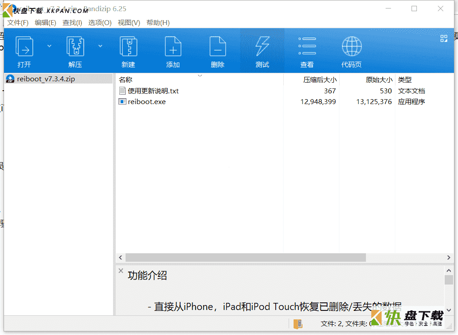Sort by the 压缩后大小 column header

point(320,80)
